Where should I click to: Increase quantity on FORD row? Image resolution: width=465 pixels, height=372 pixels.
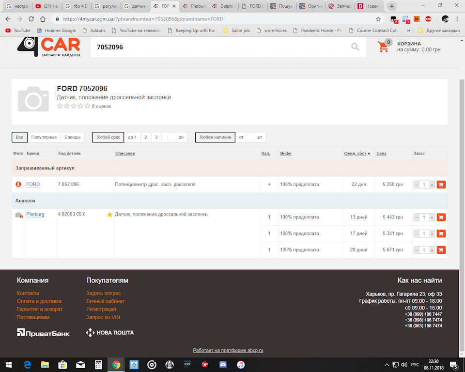click(432, 185)
